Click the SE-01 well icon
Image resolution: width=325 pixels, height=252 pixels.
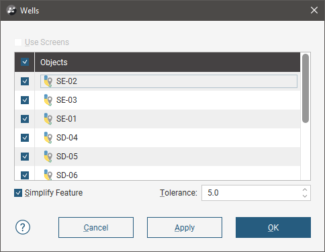point(48,119)
